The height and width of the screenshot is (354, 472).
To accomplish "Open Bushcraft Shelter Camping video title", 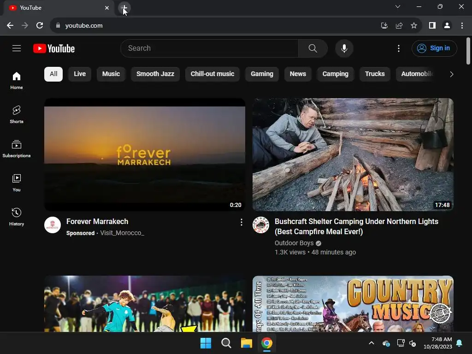I will tap(356, 226).
